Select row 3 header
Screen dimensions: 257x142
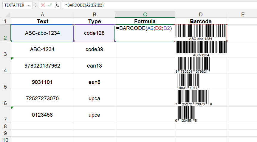tap(5, 49)
